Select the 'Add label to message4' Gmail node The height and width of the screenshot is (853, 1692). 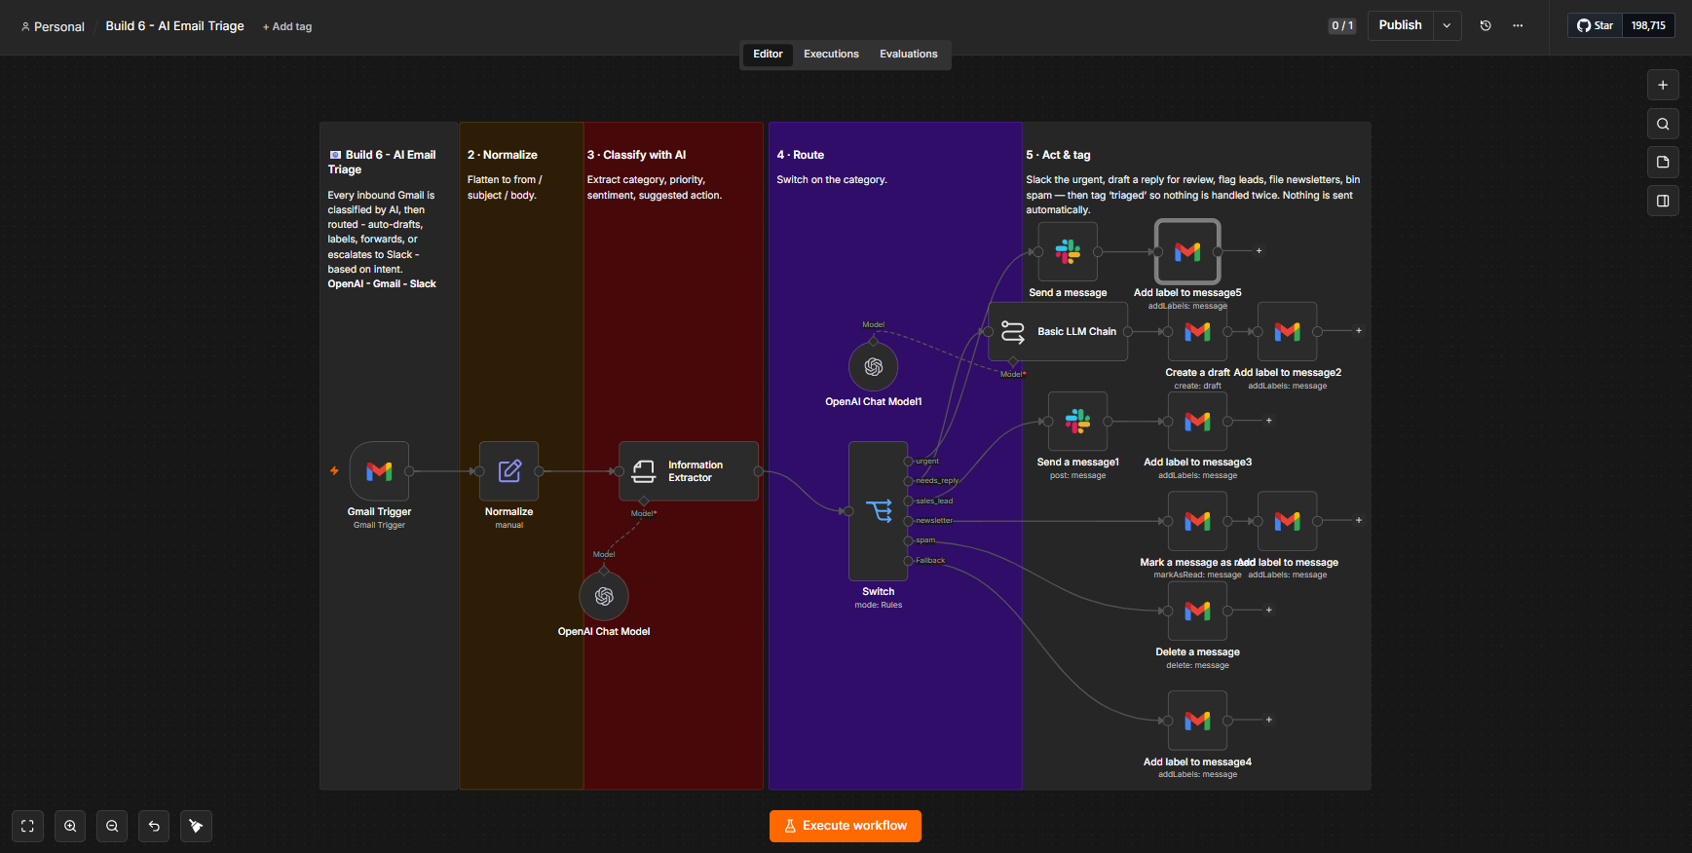[1197, 721]
